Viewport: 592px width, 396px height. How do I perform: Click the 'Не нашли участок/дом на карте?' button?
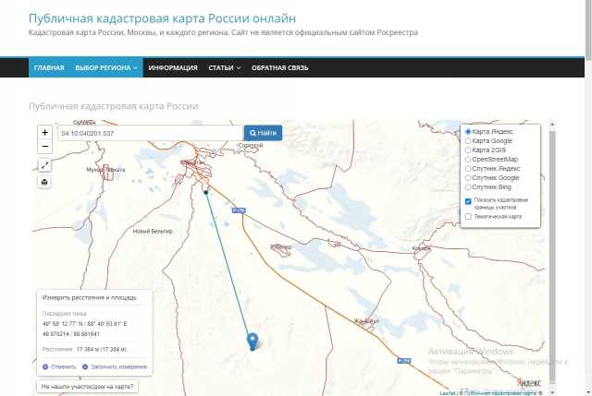pos(87,387)
